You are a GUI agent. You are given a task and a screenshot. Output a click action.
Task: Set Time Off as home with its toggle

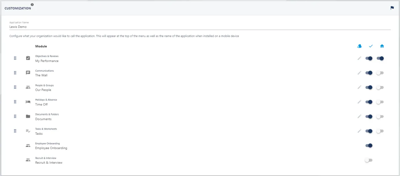(380, 102)
